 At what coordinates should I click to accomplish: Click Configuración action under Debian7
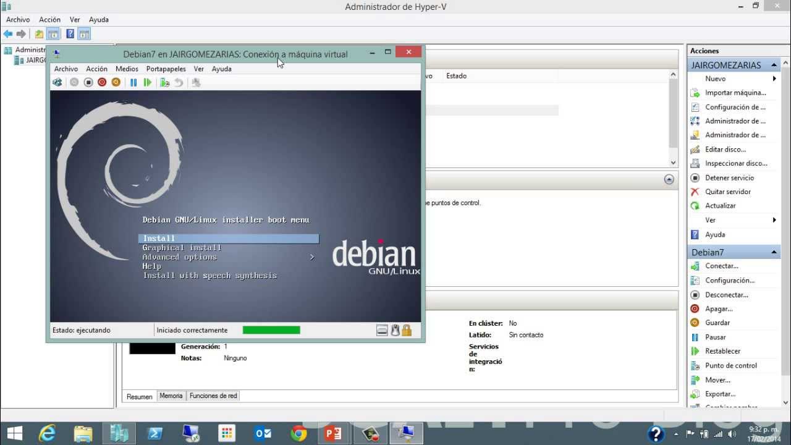730,281
